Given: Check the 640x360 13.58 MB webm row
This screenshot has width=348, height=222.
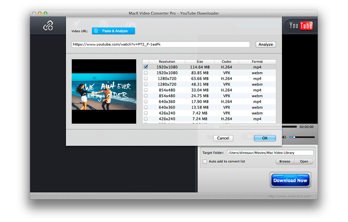Looking at the screenshot, I should [x=146, y=107].
